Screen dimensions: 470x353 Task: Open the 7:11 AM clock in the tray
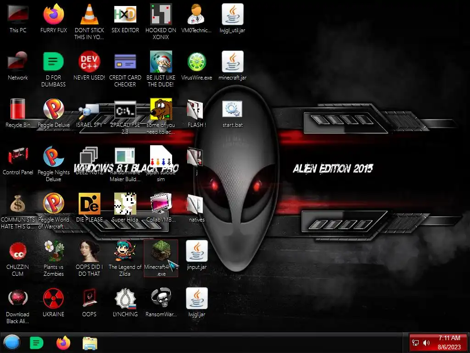click(449, 338)
